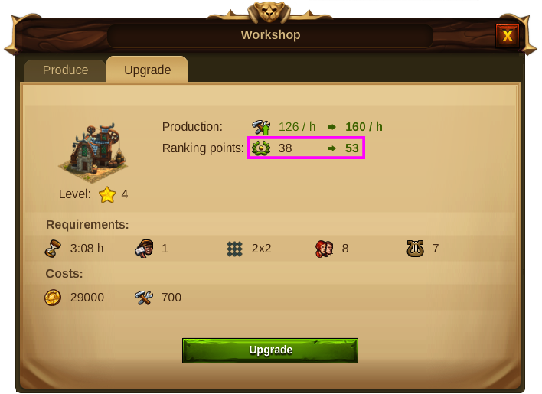Select the Upgrade tab

[147, 70]
